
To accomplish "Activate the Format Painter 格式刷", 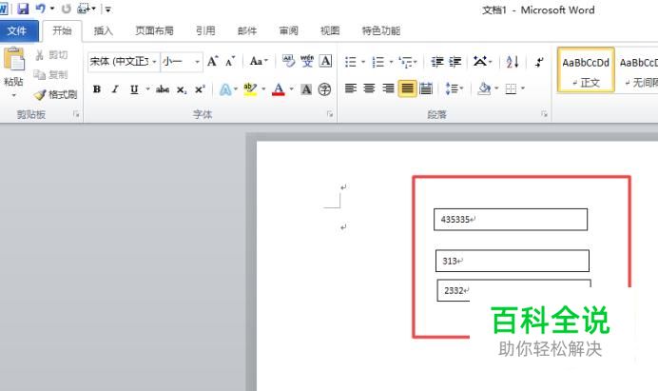I will pos(56,94).
